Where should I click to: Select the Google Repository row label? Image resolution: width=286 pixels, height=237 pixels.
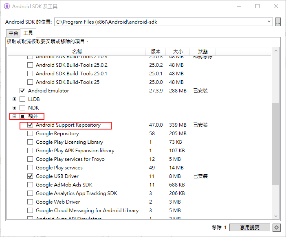pyautogui.click(x=57, y=134)
